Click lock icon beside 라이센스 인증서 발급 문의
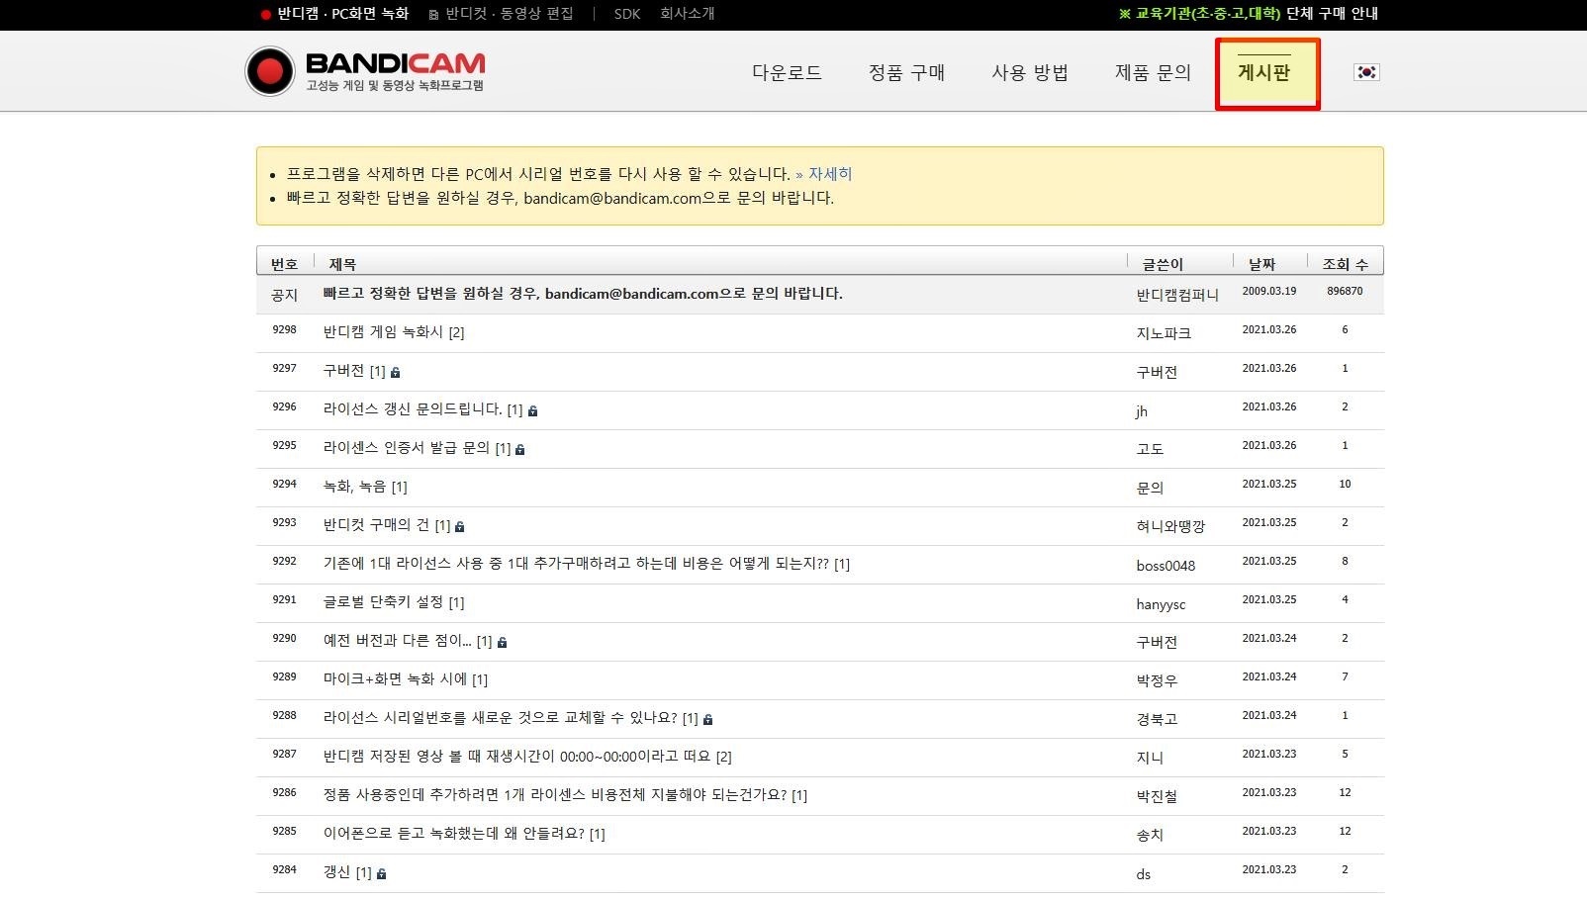Image resolution: width=1587 pixels, height=900 pixels. click(519, 450)
